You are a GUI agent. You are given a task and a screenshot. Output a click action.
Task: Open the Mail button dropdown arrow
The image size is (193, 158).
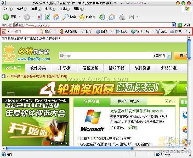pyautogui.click(x=116, y=17)
